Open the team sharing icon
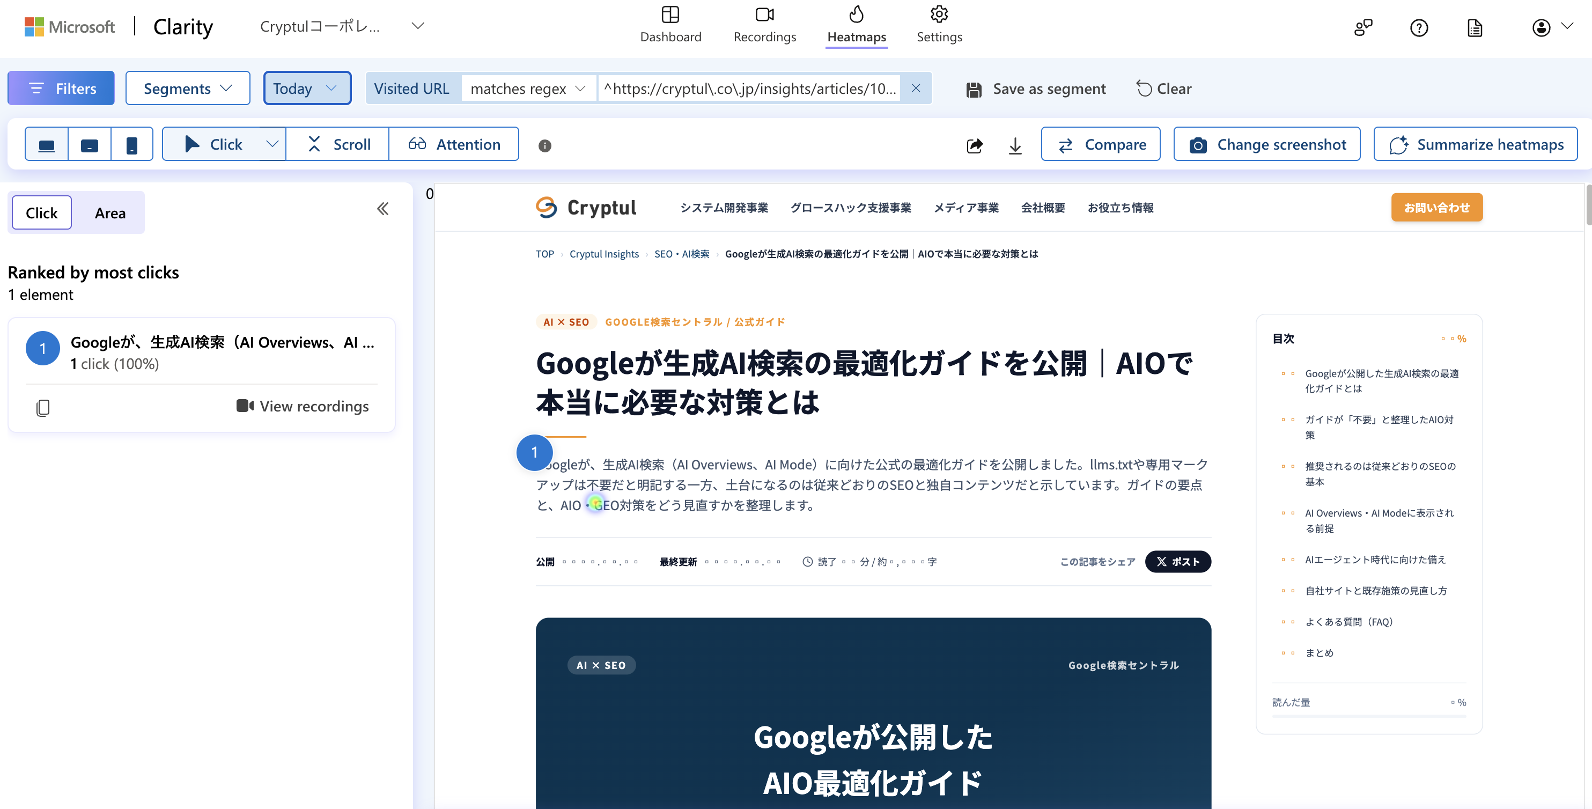 [1363, 28]
